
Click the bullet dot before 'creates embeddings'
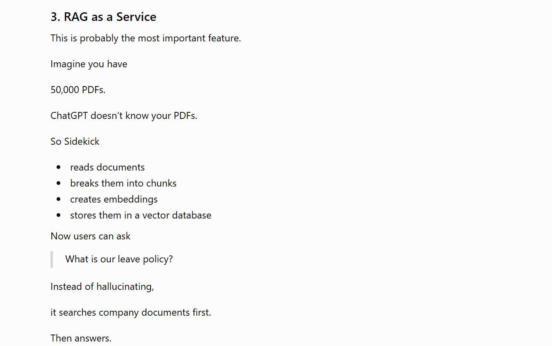pos(59,199)
